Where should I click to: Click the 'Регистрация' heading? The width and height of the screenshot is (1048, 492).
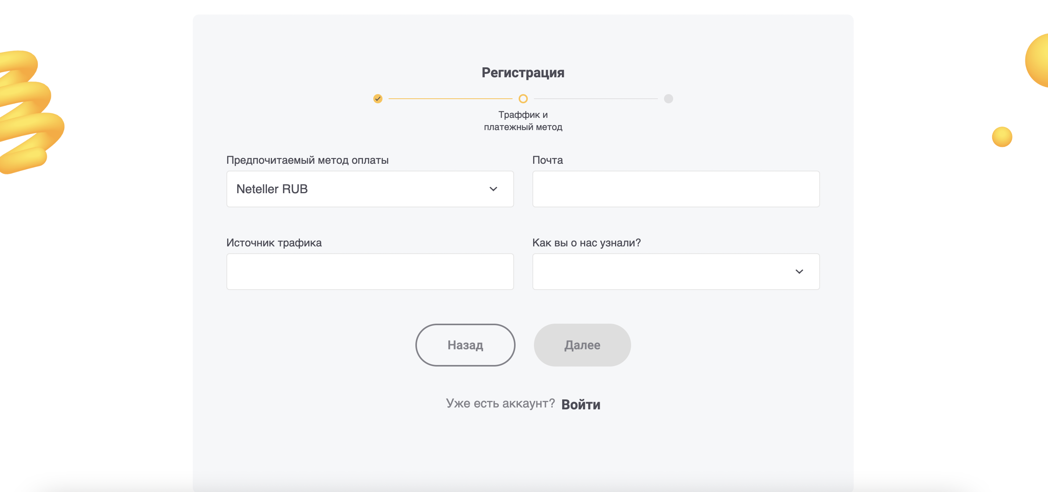click(x=523, y=72)
